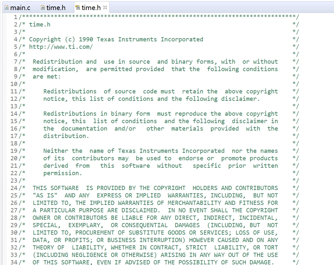Click the line starting with "AS IS"
The height and width of the screenshot is (265, 334).
(155, 196)
